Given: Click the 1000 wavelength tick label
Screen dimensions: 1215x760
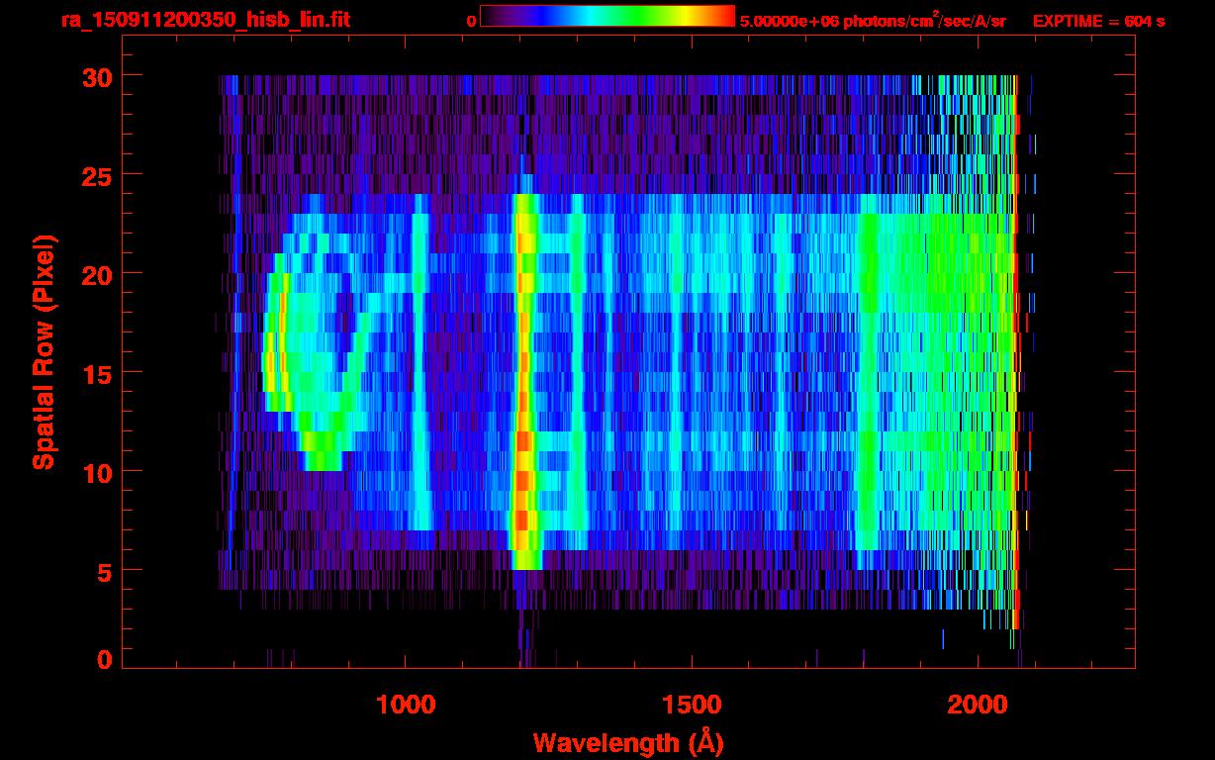Looking at the screenshot, I should click(406, 704).
